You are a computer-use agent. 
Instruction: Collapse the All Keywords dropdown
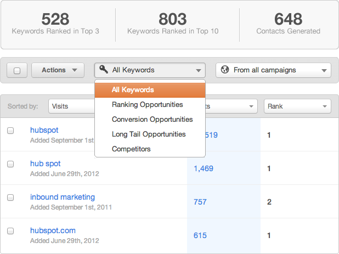(x=150, y=70)
